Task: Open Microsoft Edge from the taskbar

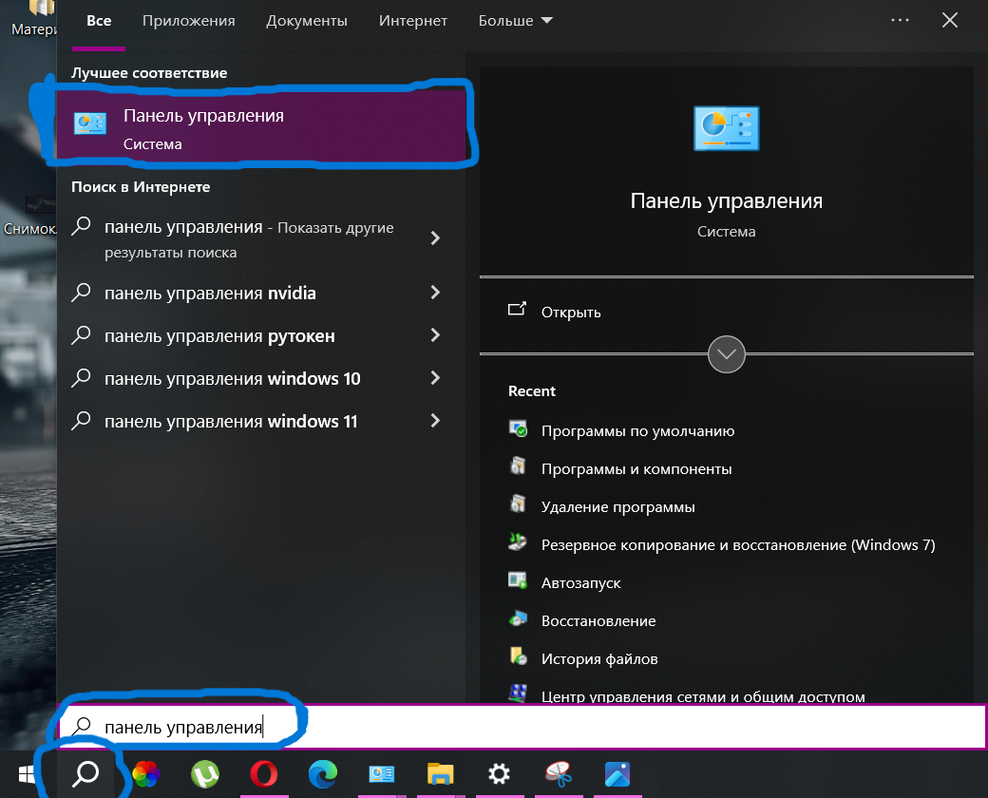Action: click(323, 774)
